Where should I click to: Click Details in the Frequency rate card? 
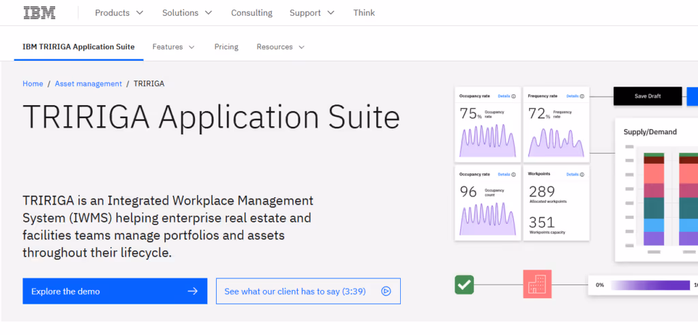[x=573, y=96]
